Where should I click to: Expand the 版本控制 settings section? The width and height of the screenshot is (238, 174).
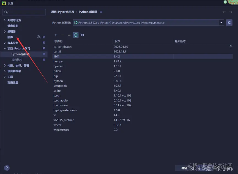tap(5, 43)
